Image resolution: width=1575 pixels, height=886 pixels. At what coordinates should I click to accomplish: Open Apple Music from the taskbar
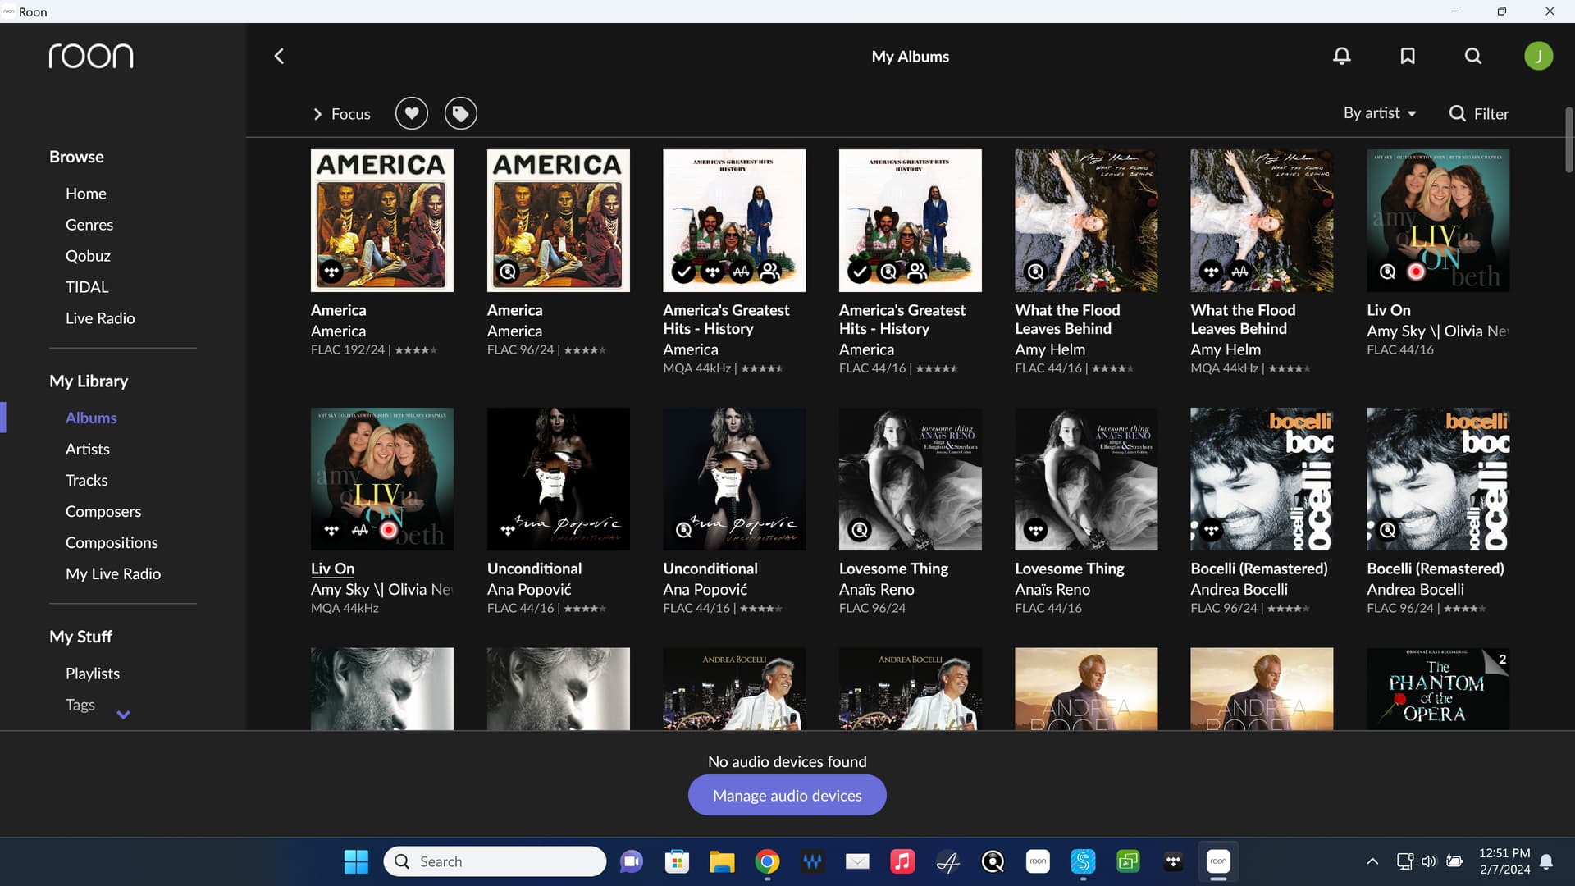click(902, 861)
